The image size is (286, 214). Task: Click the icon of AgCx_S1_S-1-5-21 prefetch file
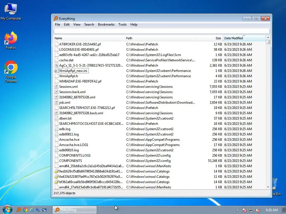[x=56, y=65]
